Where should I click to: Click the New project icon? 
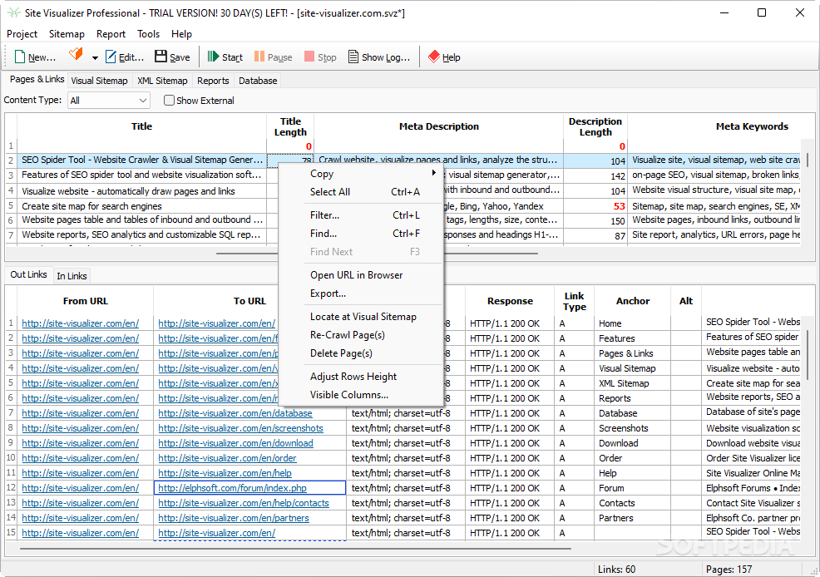pos(20,57)
